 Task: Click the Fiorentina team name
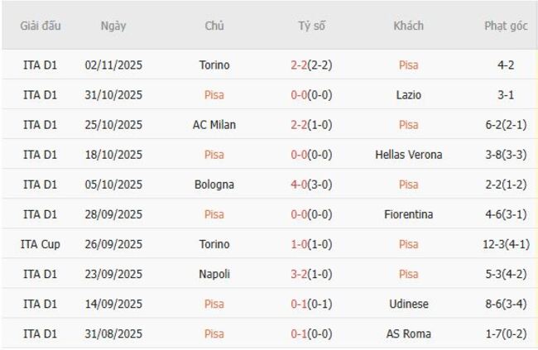pos(408,214)
